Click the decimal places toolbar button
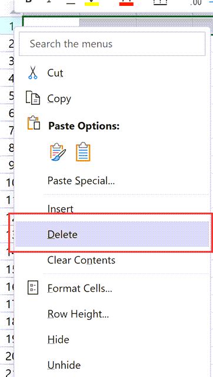 [x=196, y=2]
